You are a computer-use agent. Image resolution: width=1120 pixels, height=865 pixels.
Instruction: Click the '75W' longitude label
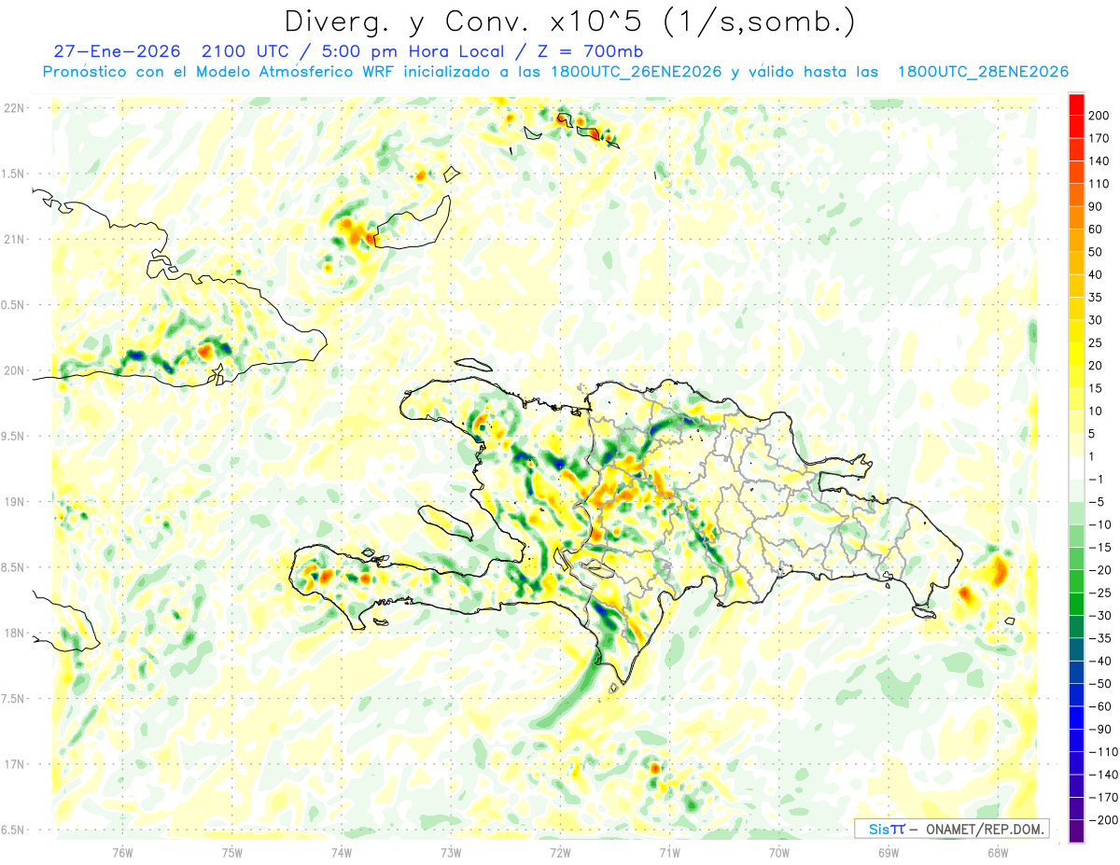tap(232, 851)
